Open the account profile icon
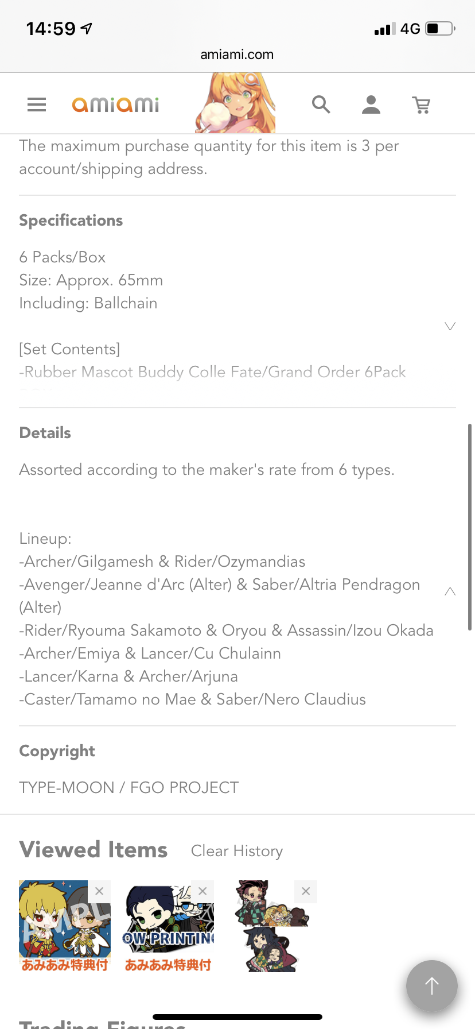Screen dimensions: 475x1029 click(x=371, y=105)
